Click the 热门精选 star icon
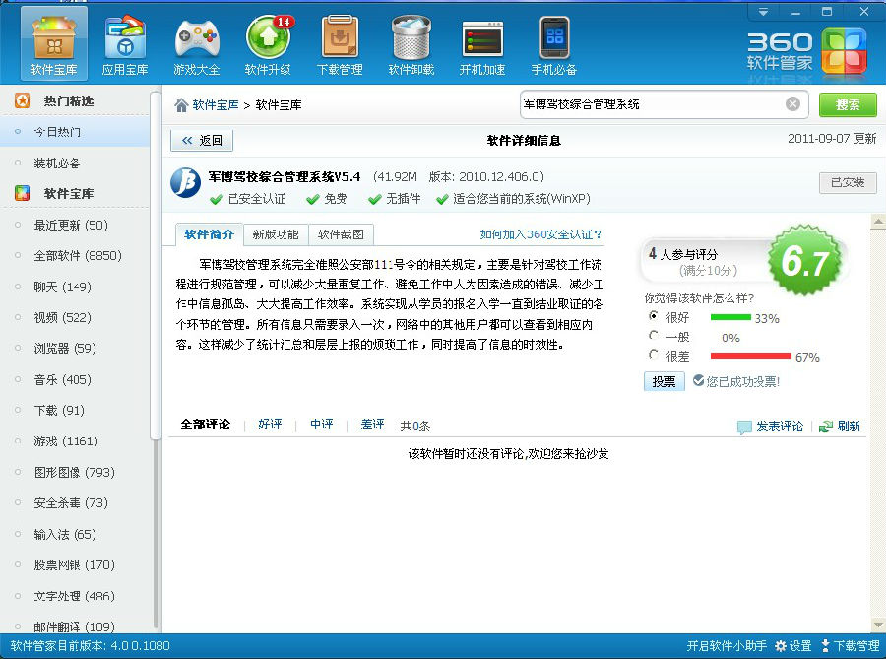The height and width of the screenshot is (659, 886). click(x=22, y=100)
